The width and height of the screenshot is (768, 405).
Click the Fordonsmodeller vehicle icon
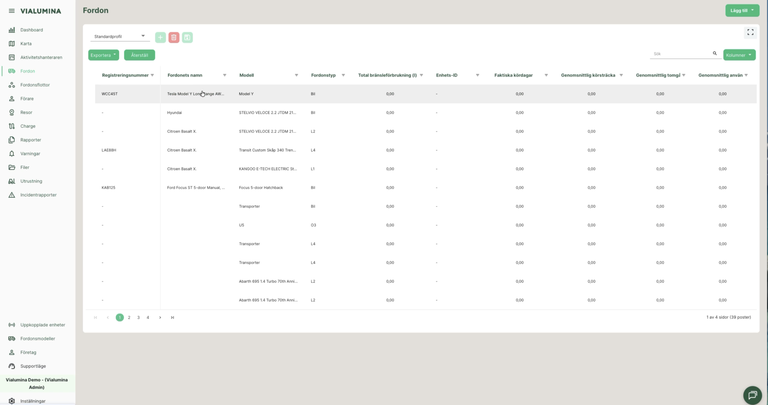12,338
